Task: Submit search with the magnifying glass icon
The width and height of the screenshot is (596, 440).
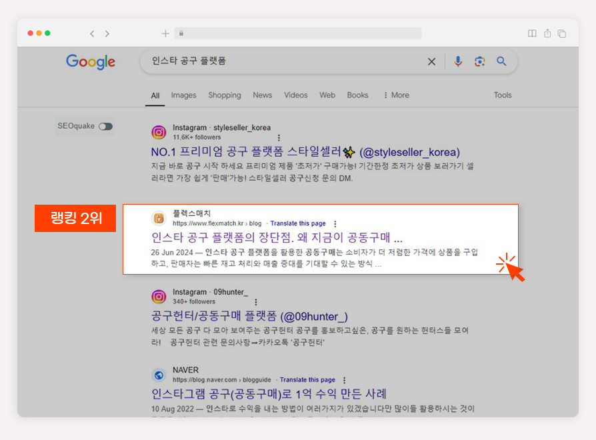Action: pyautogui.click(x=501, y=61)
